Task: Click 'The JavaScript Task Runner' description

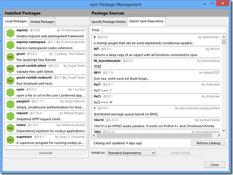Action: pyautogui.click(x=36, y=60)
